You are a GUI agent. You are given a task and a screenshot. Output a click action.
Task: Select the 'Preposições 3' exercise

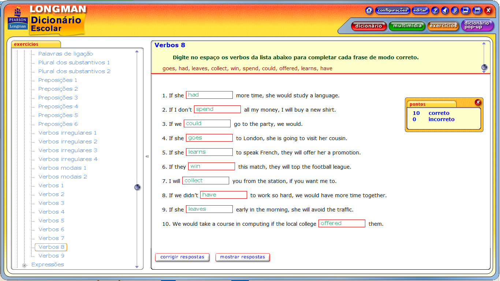coord(58,98)
